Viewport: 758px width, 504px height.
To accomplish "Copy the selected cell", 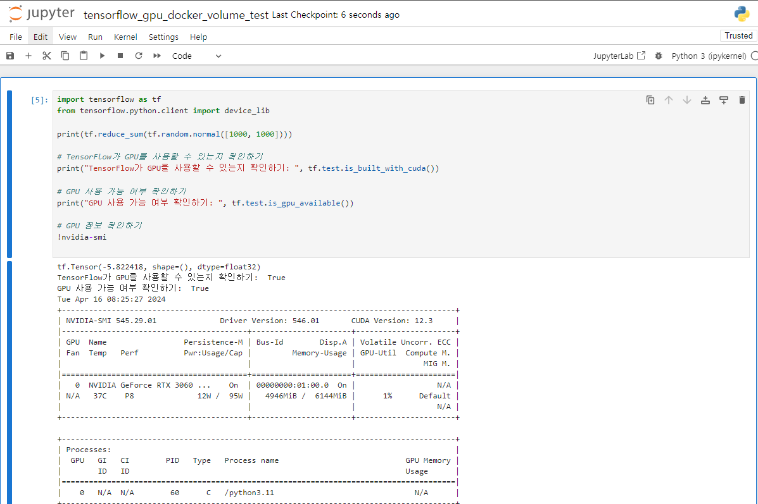I will tap(65, 56).
